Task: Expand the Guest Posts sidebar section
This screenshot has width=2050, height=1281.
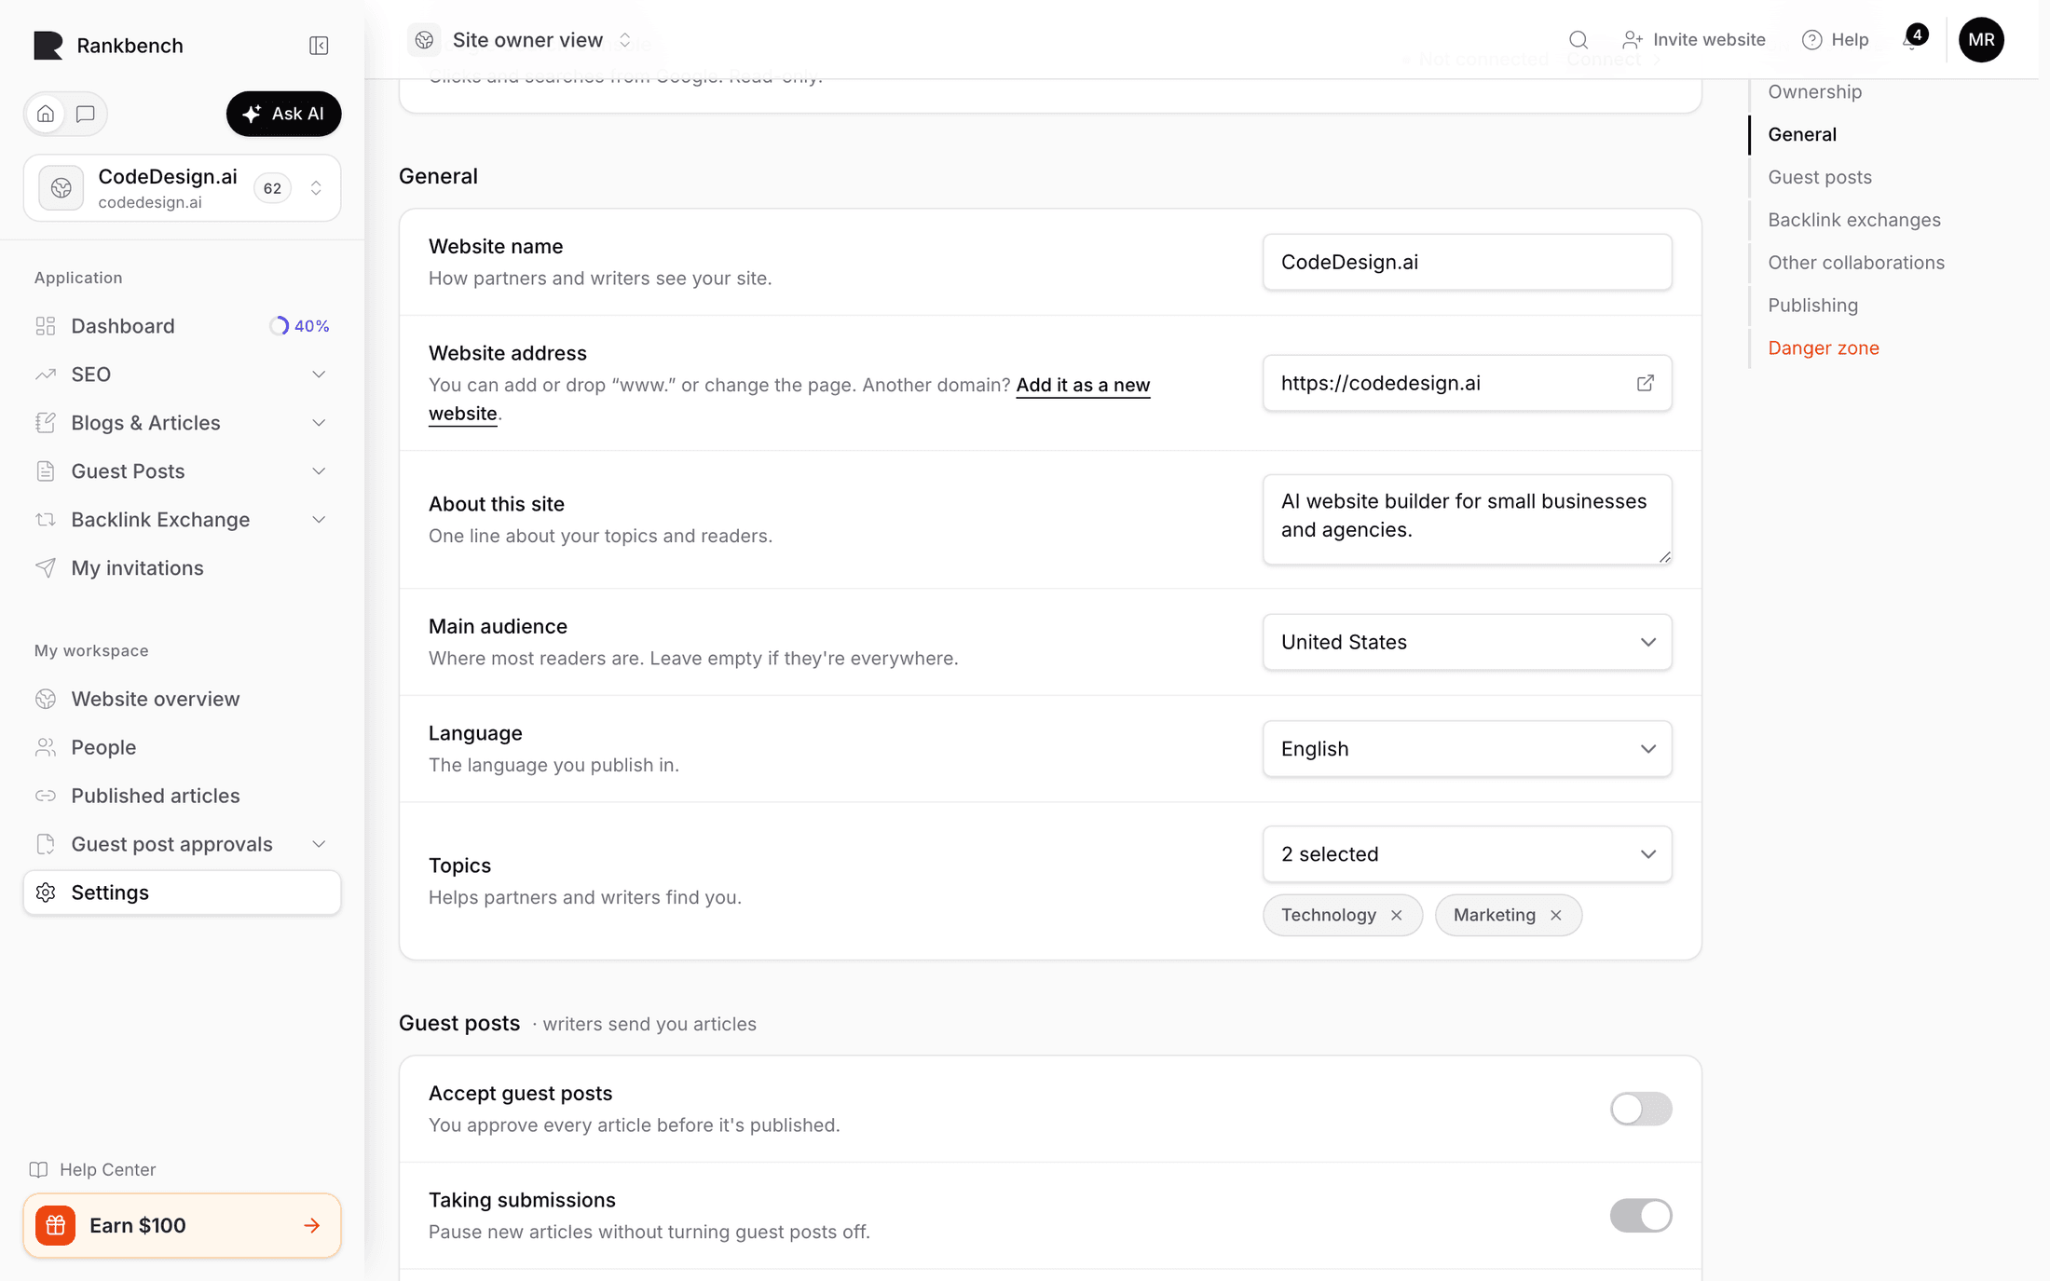Action: point(182,471)
